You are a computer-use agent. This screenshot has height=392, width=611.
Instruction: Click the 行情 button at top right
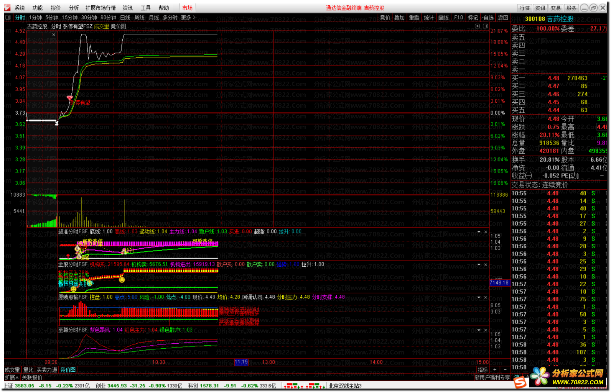pos(525,8)
